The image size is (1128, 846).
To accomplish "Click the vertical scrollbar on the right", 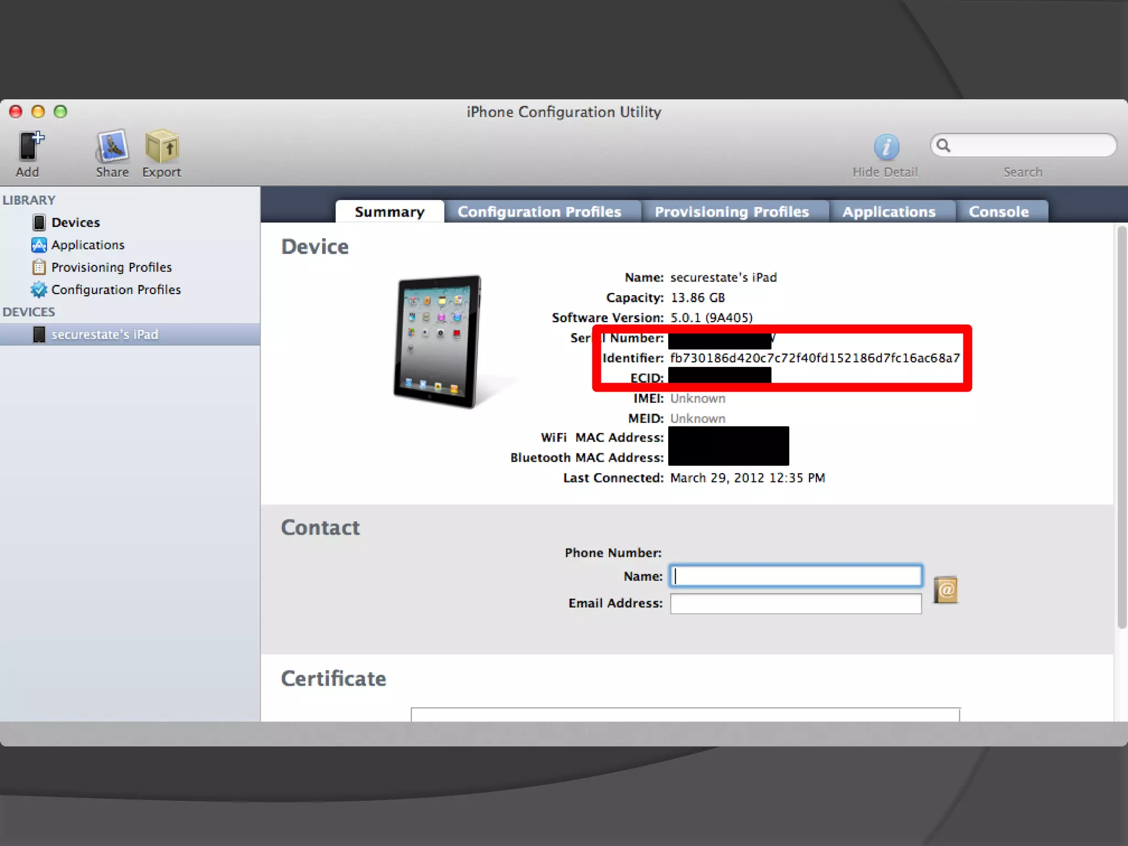I will (1121, 430).
